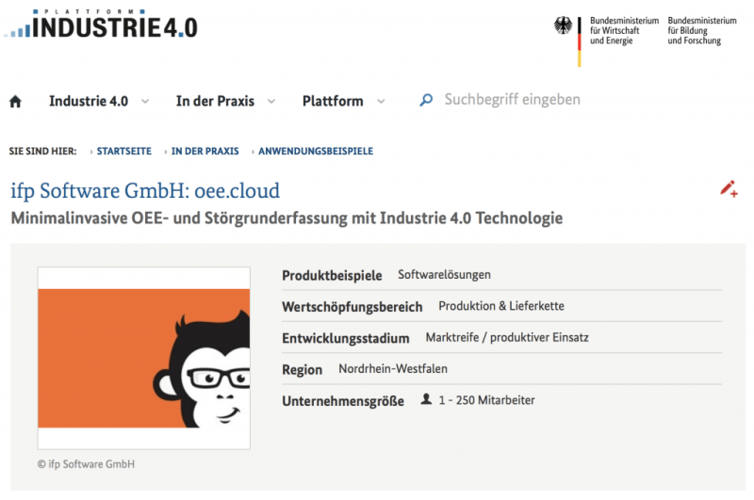
Task: Expand the Industrie 4.0 menu chevron
Action: coord(145,102)
